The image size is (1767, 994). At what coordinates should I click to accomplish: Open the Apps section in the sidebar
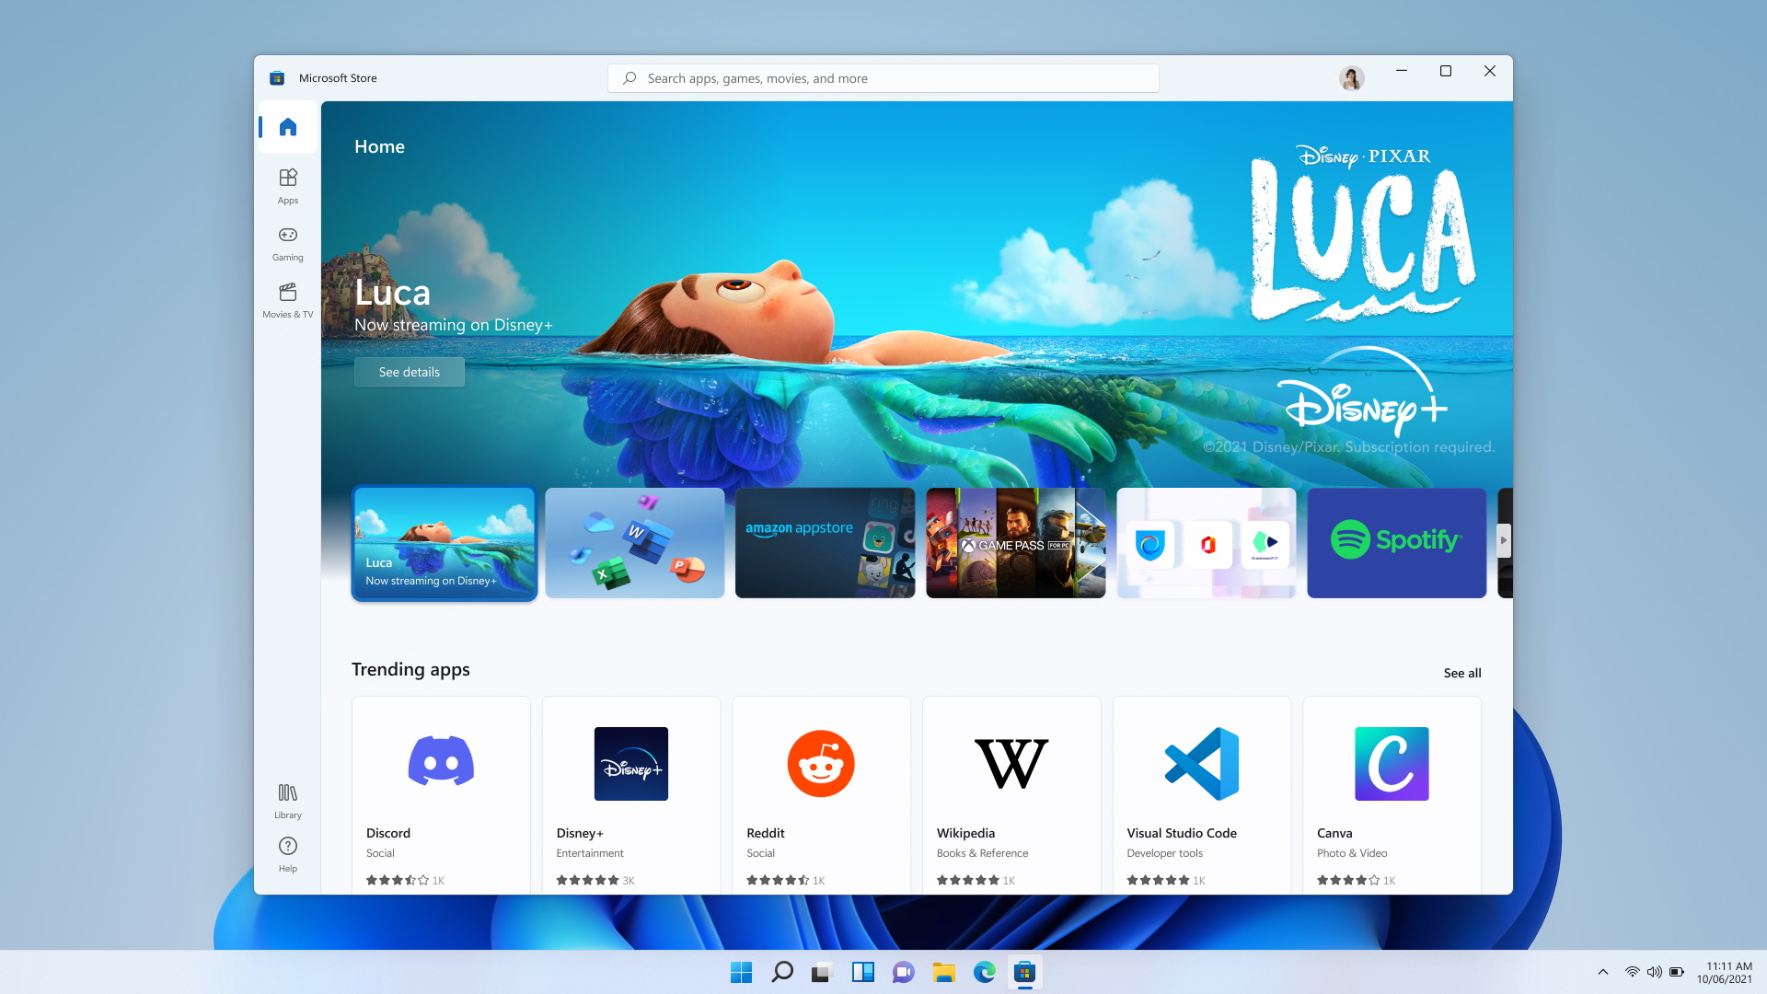coord(287,186)
